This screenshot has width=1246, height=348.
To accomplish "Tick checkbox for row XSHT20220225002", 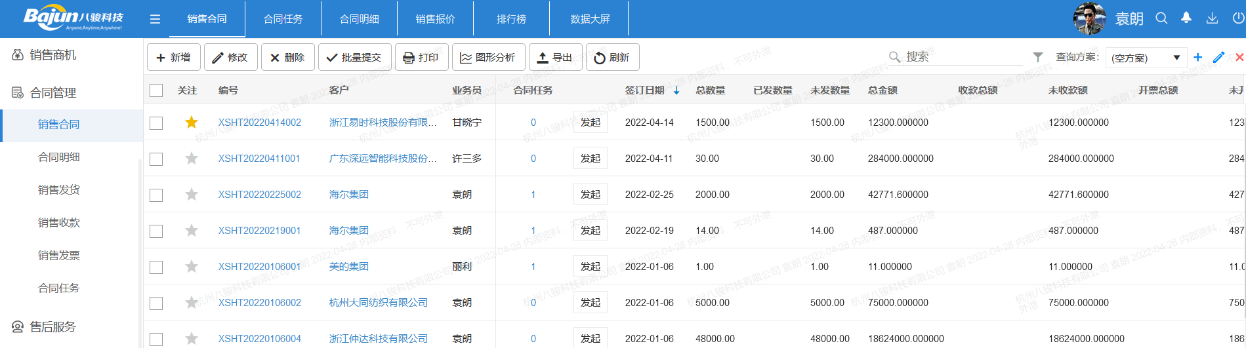I will 156,195.
